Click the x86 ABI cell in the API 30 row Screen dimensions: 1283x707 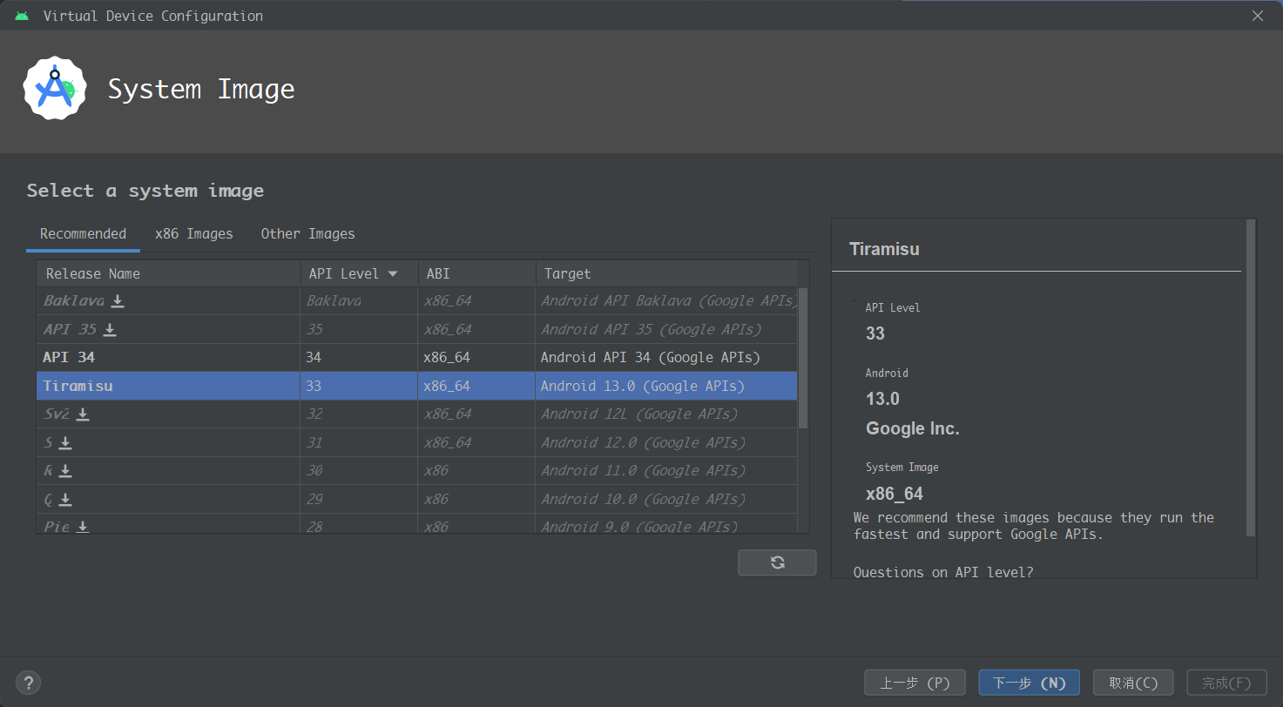coord(476,471)
